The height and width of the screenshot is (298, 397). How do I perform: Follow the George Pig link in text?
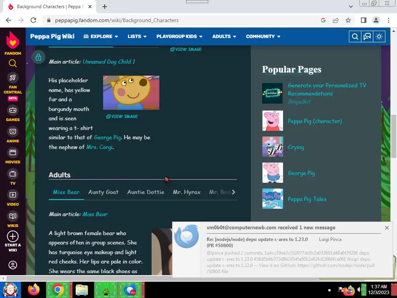(107, 138)
